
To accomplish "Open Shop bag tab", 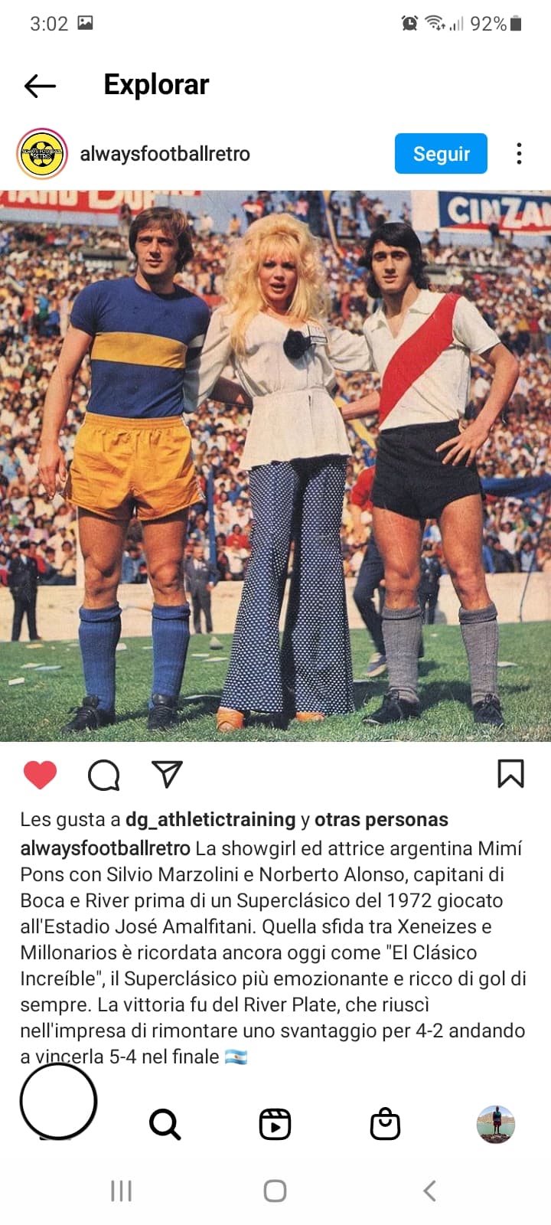I will click(x=385, y=1124).
